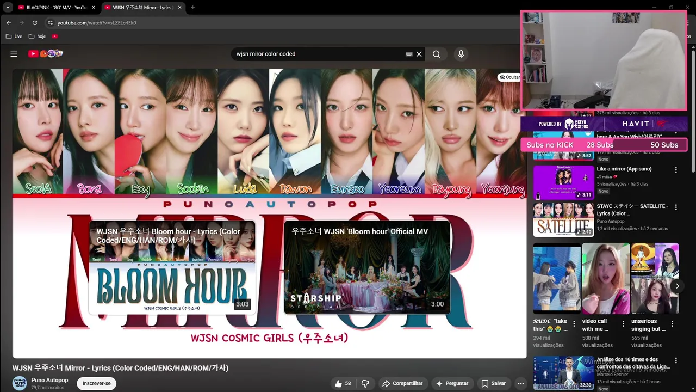Close the WJSN Mirror tab
696x392 pixels.
click(x=179, y=8)
